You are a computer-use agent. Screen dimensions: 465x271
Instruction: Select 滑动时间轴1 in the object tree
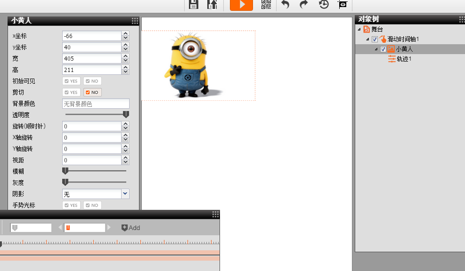pos(403,39)
